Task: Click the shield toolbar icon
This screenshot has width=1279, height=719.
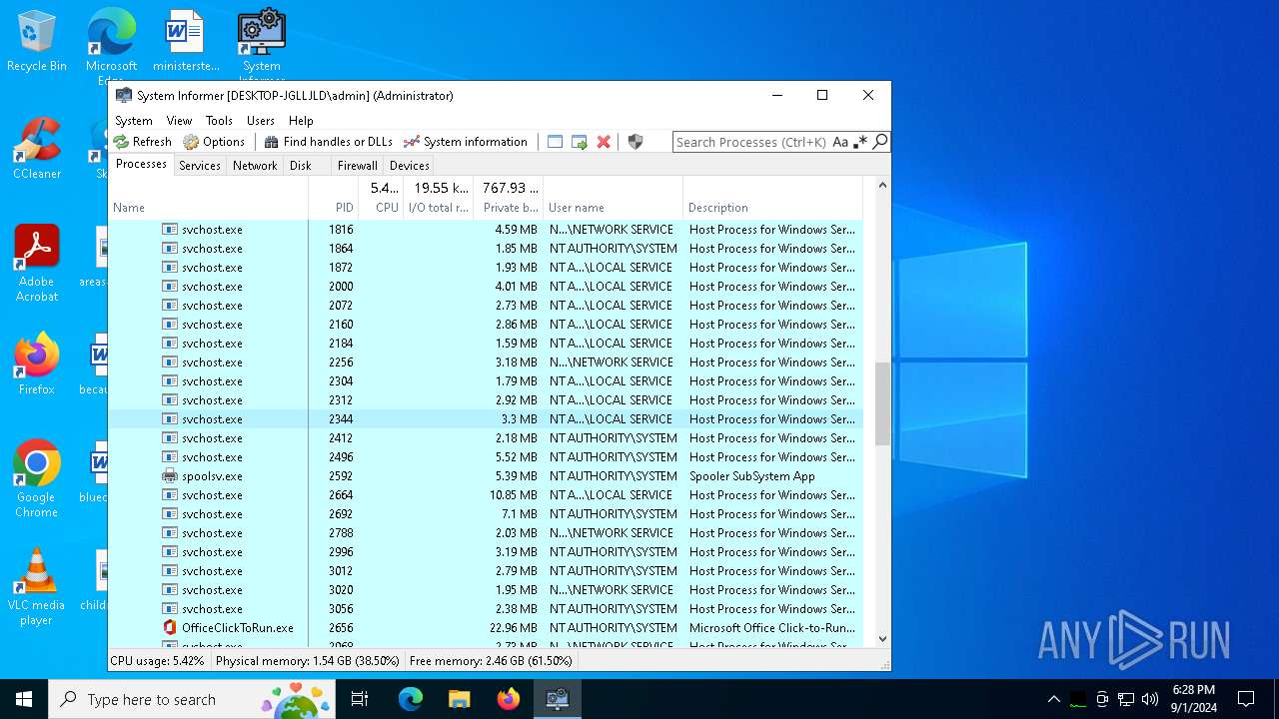Action: tap(636, 142)
